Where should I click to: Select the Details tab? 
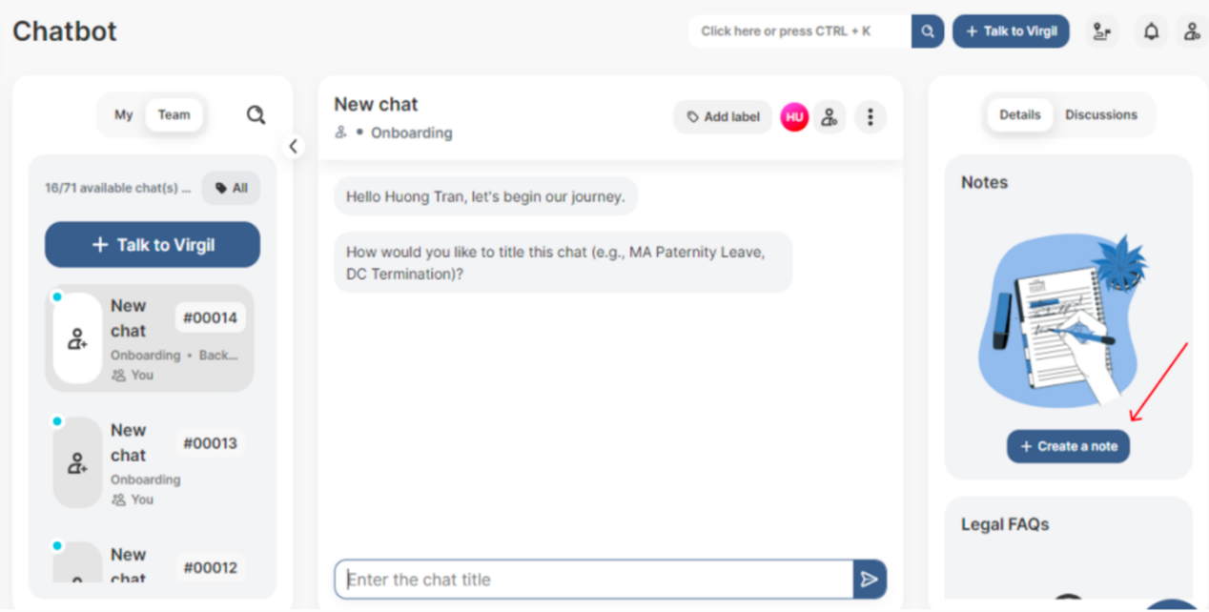coord(1019,115)
